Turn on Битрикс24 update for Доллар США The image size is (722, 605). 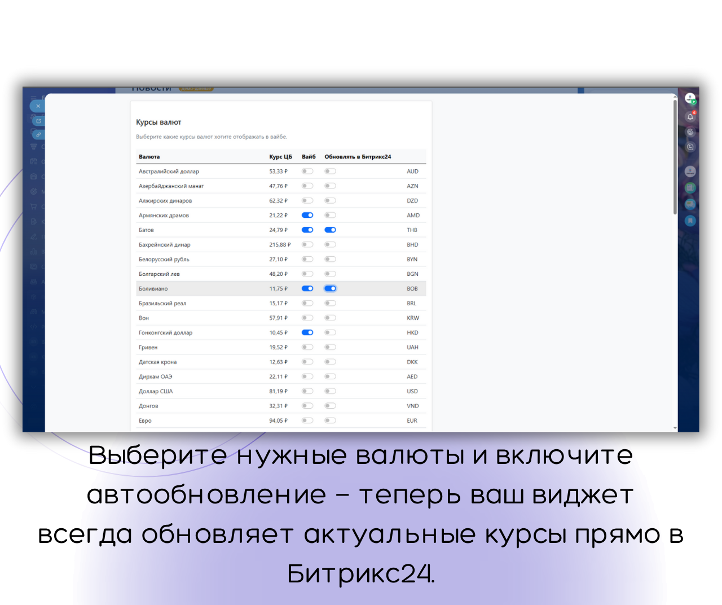tap(331, 391)
